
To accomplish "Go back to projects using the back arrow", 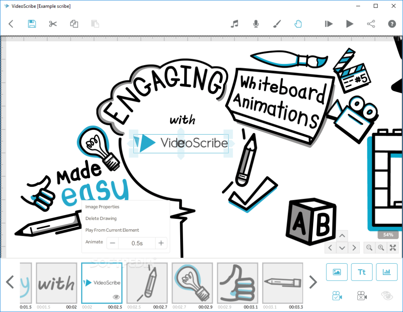I will pyautogui.click(x=11, y=24).
